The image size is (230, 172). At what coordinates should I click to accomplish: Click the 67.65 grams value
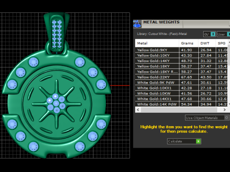[186, 77]
